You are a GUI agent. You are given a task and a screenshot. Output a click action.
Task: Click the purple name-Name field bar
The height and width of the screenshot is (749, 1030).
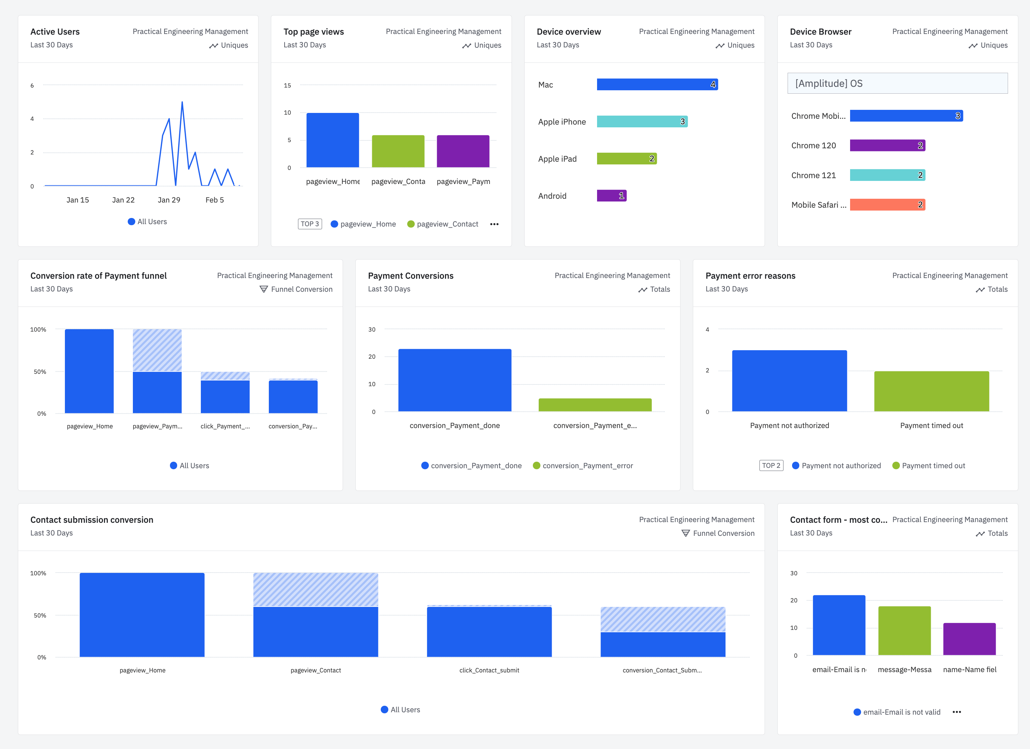click(x=969, y=639)
